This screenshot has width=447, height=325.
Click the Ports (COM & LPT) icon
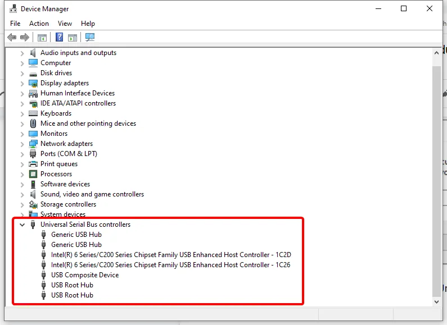[x=33, y=154]
